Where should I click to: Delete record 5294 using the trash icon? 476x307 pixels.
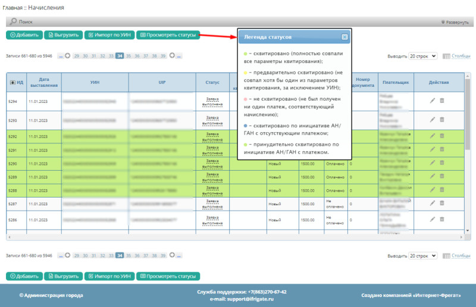pos(441,101)
